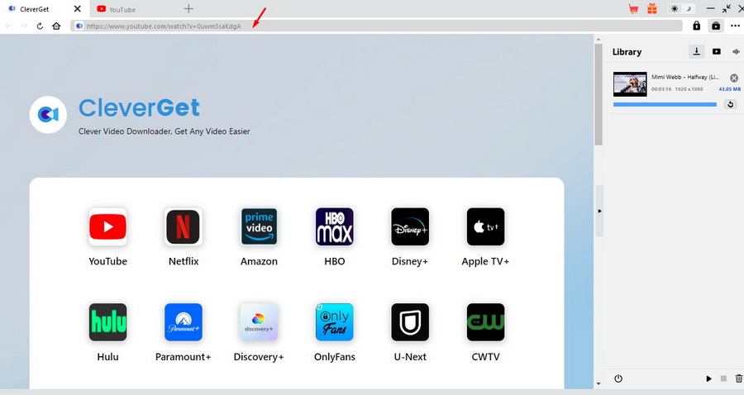Click the Mimi Webb download progress bar
This screenshot has width=744, height=395.
coord(665,104)
